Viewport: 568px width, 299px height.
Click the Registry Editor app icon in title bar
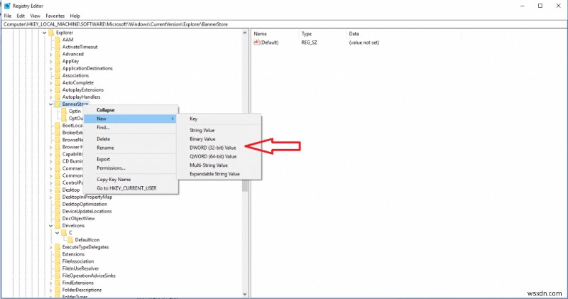[x=7, y=6]
